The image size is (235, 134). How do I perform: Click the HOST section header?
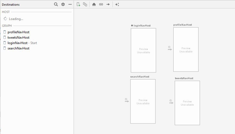click(6, 12)
